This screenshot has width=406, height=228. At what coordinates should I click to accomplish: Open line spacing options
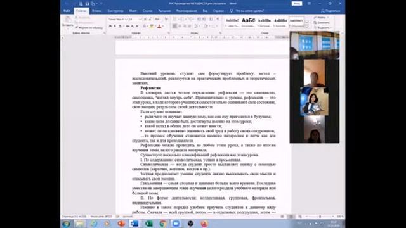(196, 26)
